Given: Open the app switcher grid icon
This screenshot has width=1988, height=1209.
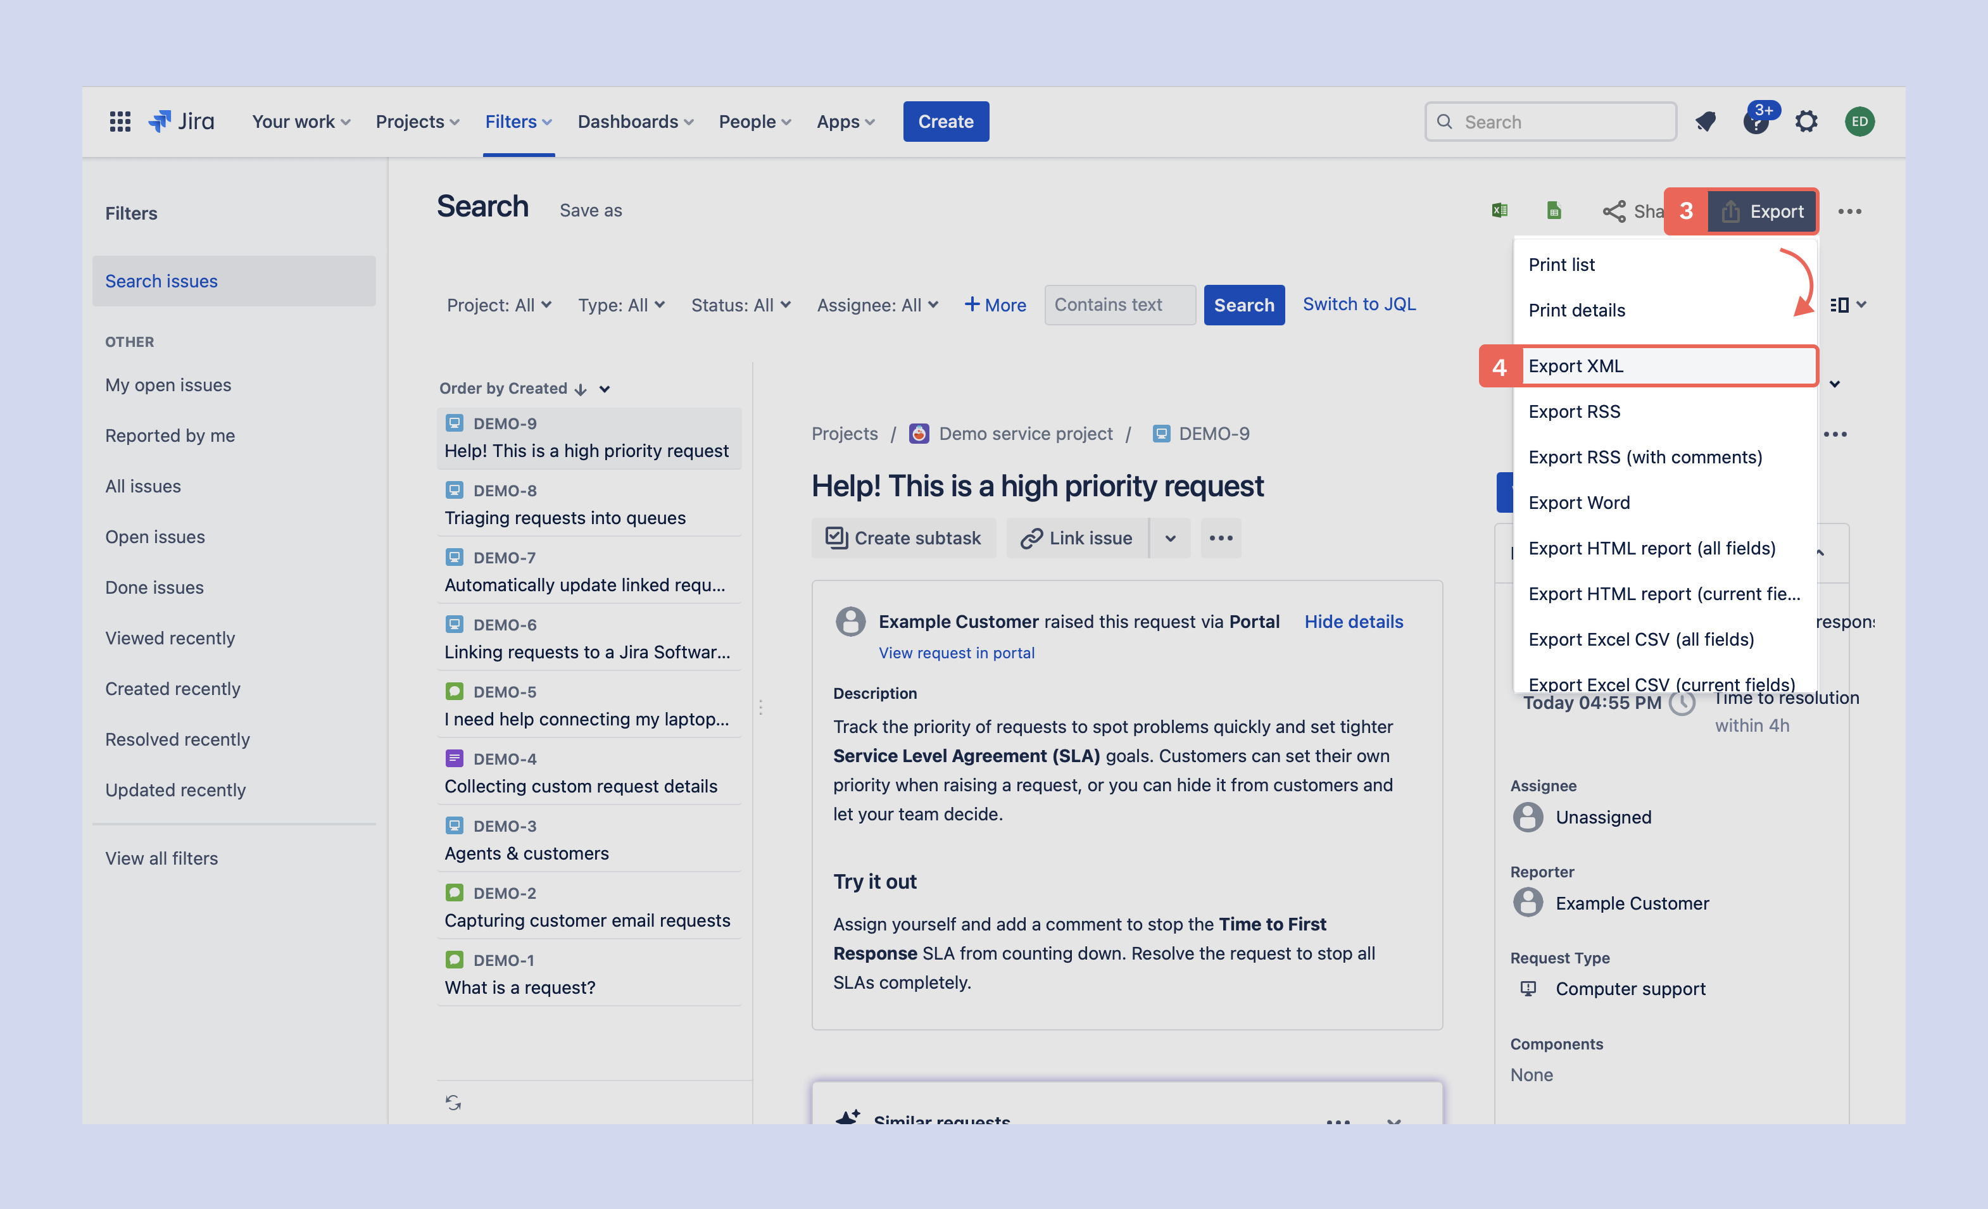Looking at the screenshot, I should pyautogui.click(x=120, y=122).
